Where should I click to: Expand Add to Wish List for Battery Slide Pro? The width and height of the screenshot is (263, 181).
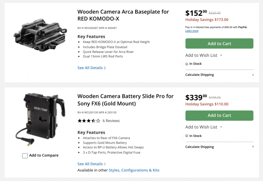click(x=204, y=127)
